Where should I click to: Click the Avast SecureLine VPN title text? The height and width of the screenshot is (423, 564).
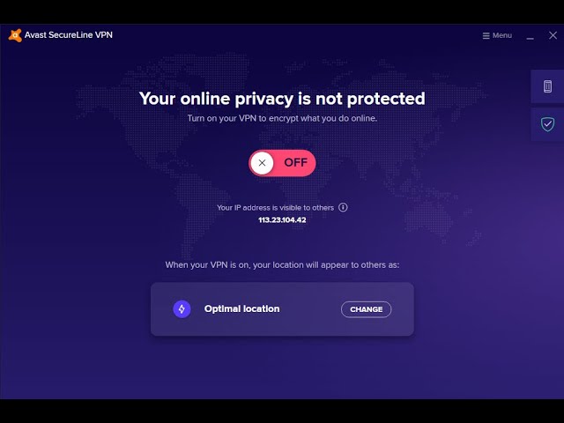tap(70, 35)
